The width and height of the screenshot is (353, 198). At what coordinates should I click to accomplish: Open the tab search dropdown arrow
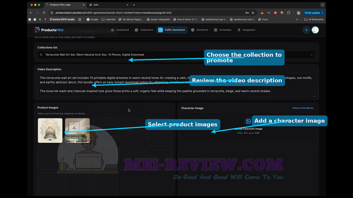click(x=322, y=5)
